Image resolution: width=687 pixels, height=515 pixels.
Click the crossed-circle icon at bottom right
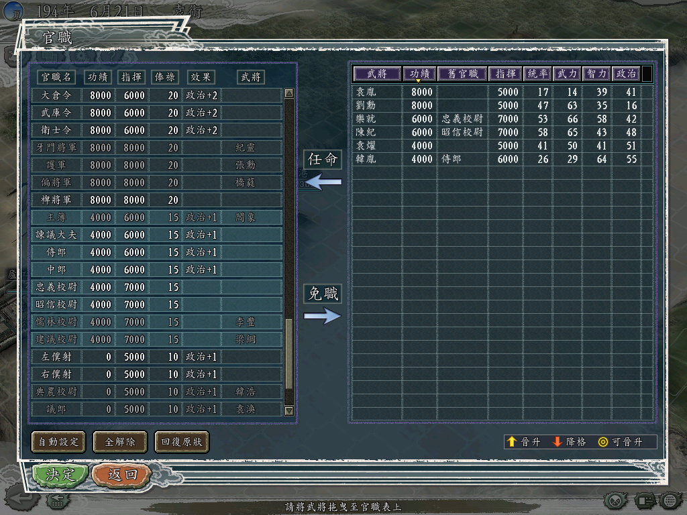coord(616,500)
